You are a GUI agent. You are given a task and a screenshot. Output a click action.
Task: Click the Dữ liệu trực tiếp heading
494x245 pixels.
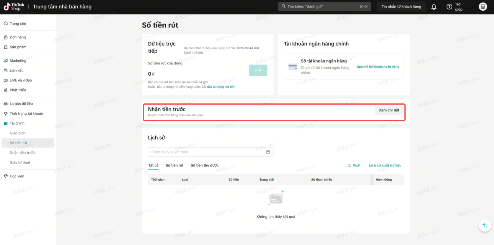click(162, 47)
